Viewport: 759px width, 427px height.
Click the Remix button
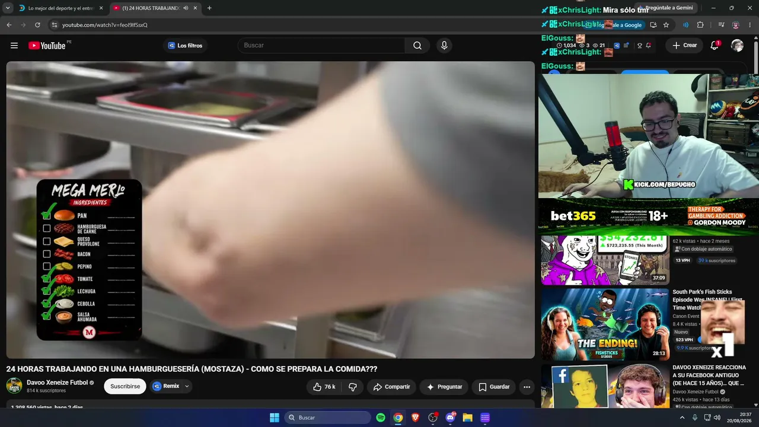pos(166,387)
